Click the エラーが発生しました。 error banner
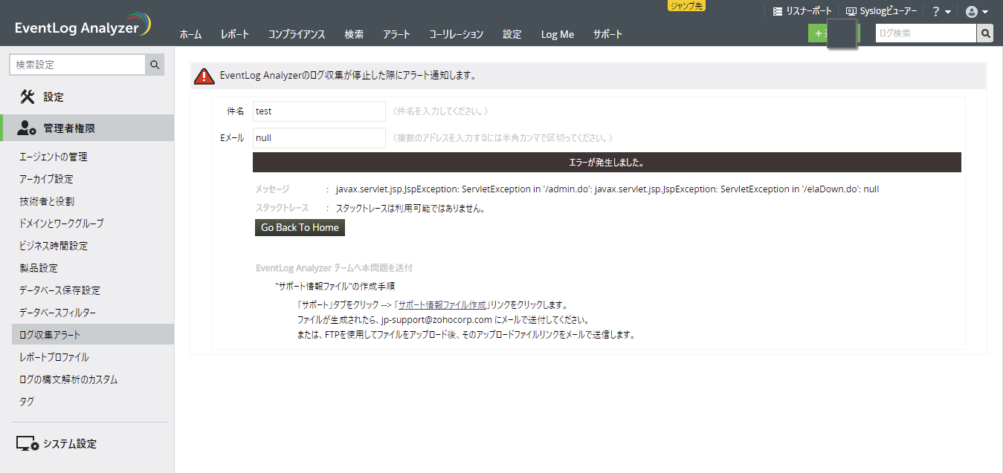This screenshot has height=473, width=1003. coord(607,162)
